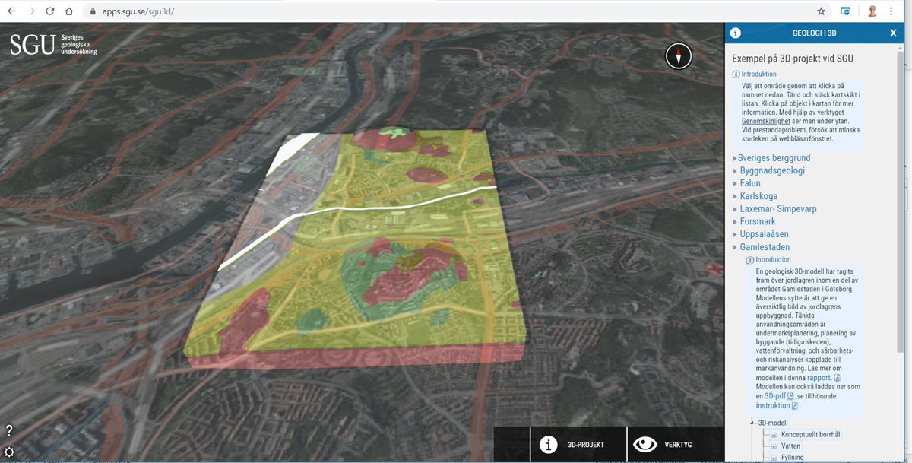Open the Chrome three-dot menu
Image resolution: width=912 pixels, height=463 pixels.
pos(891,11)
